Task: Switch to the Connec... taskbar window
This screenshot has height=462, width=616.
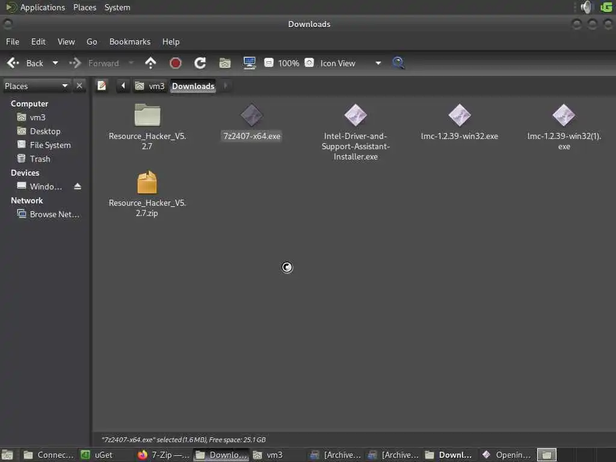Action: pyautogui.click(x=48, y=455)
